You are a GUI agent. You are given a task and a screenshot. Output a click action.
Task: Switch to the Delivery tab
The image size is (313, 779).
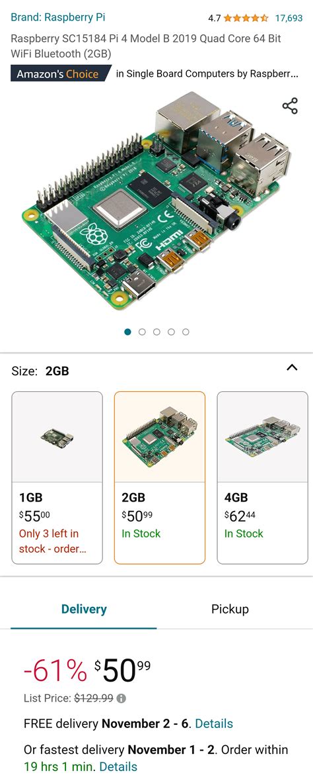(x=84, y=609)
